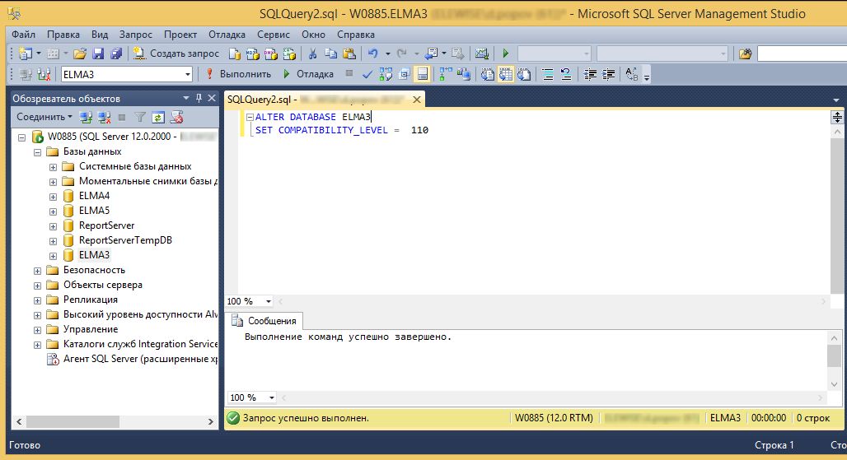Click the Comment Out Selected Lines icon
Image resolution: width=847 pixels, height=460 pixels.
click(548, 74)
